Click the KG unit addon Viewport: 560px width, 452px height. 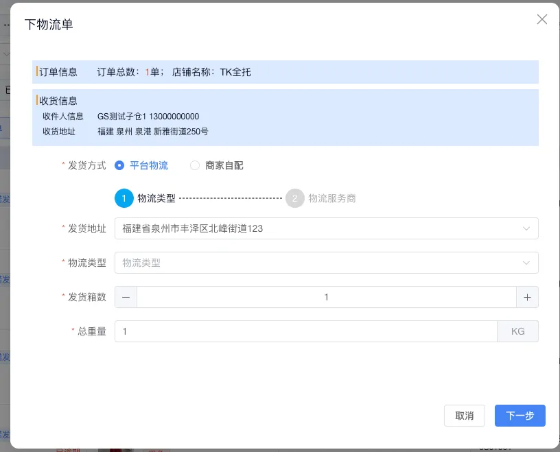tap(517, 331)
